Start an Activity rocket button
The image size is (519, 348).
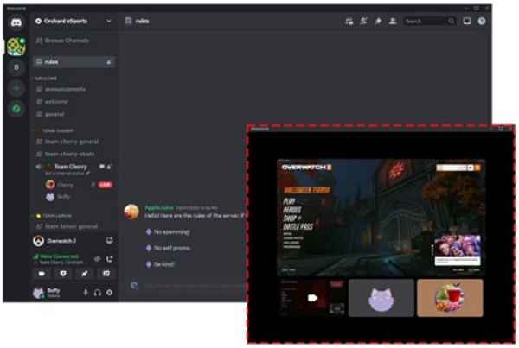[x=85, y=274]
